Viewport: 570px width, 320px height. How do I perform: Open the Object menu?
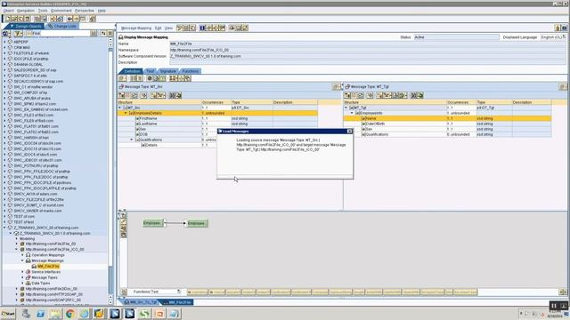pos(8,11)
